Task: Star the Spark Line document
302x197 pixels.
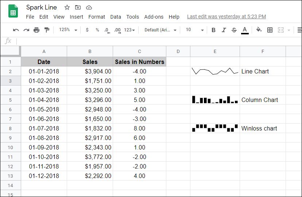Action: (x=67, y=8)
